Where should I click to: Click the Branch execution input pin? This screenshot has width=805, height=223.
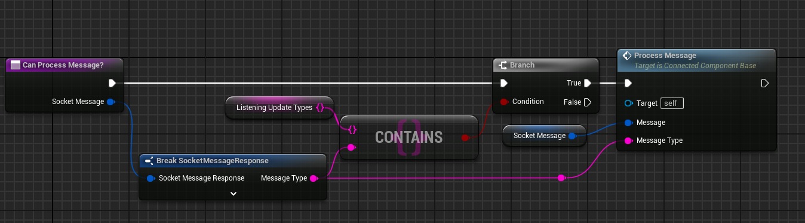click(x=503, y=83)
